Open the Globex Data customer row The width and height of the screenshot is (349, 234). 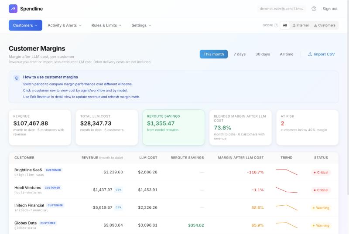(x=174, y=225)
